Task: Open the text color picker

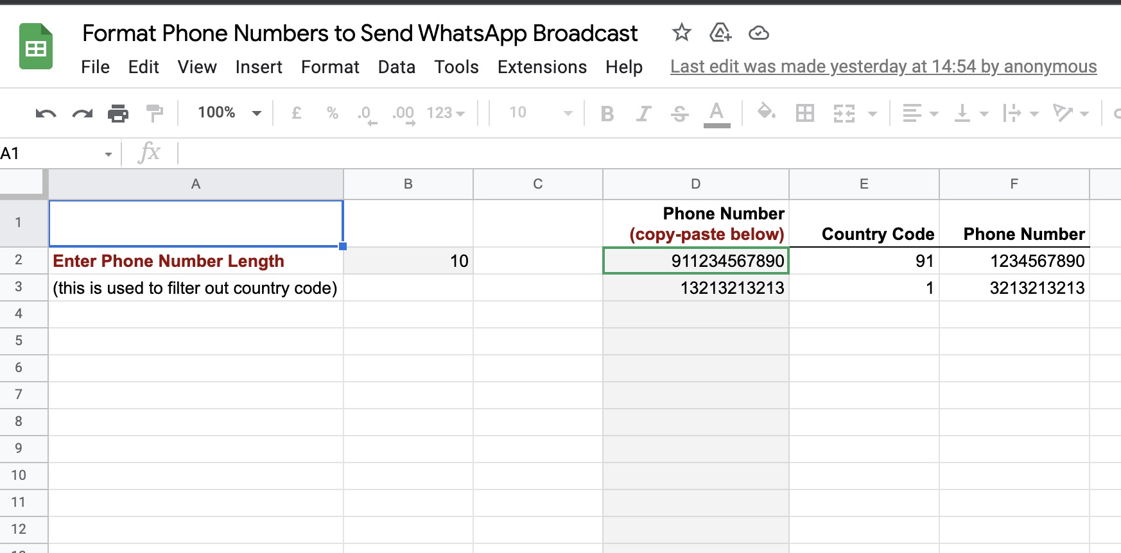Action: [717, 114]
